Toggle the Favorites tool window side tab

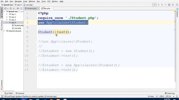pos(2,85)
